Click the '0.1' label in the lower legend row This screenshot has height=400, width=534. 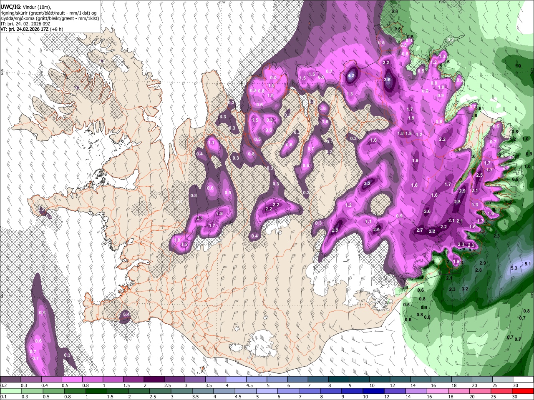4,397
